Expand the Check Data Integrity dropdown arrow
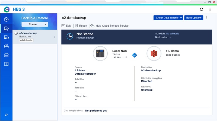This screenshot has height=121, width=217. click(x=181, y=18)
